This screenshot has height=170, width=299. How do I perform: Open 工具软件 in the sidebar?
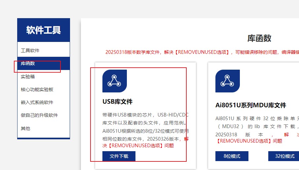pyautogui.click(x=30, y=51)
